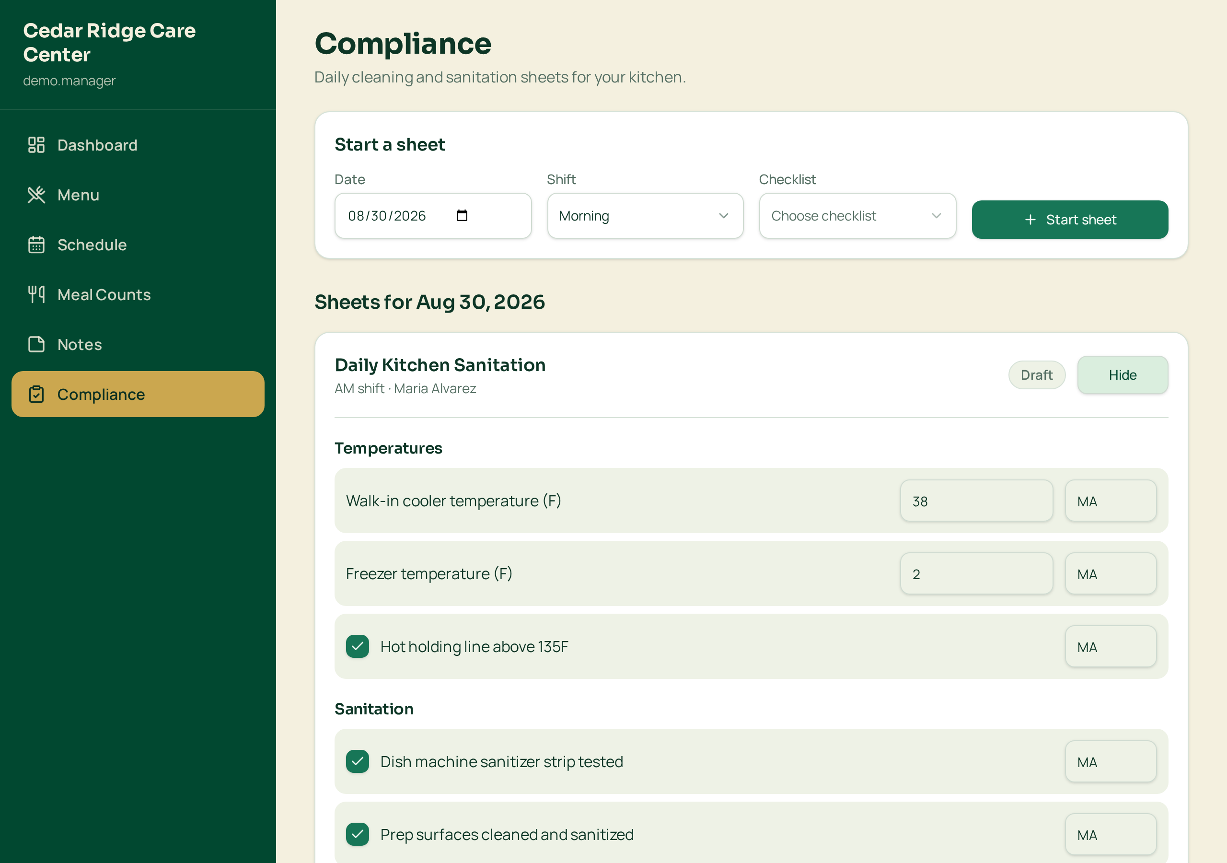Click the Schedule calendar icon in sidebar
Screen dimensions: 1227x863
pos(36,245)
